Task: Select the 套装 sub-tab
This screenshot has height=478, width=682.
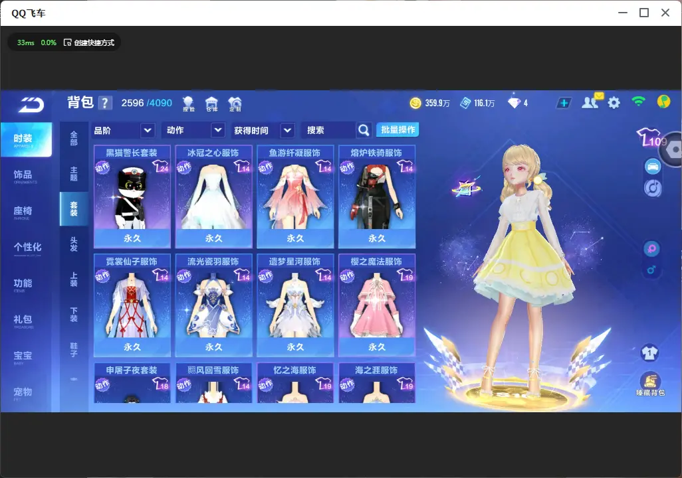Action: pyautogui.click(x=74, y=209)
